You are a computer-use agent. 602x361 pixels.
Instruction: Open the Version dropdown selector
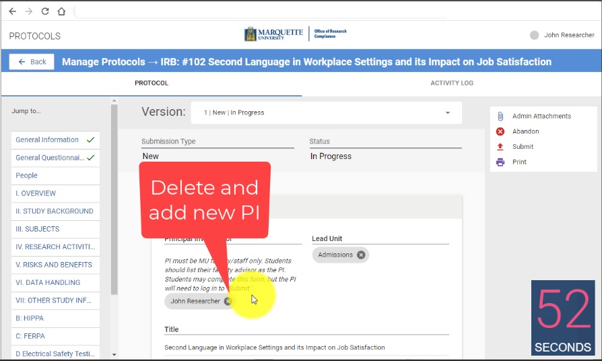[x=327, y=112]
